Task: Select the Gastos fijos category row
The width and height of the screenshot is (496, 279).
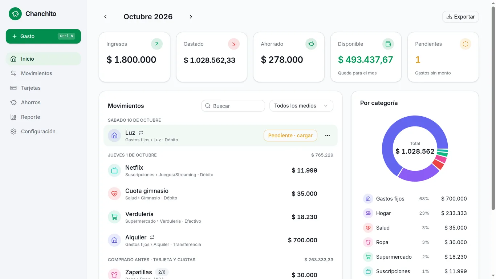Action: click(x=415, y=199)
